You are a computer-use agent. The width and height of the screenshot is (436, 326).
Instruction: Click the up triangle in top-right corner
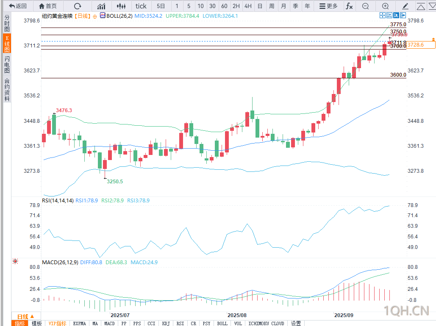coord(420,6)
